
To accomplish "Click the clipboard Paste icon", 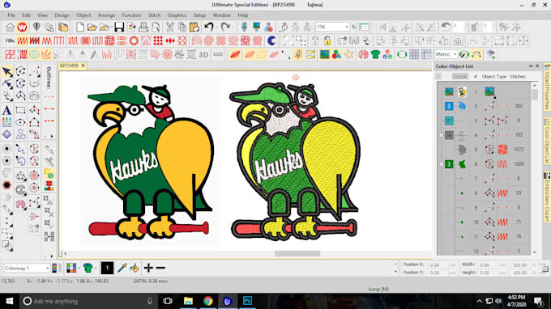I will click(194, 27).
